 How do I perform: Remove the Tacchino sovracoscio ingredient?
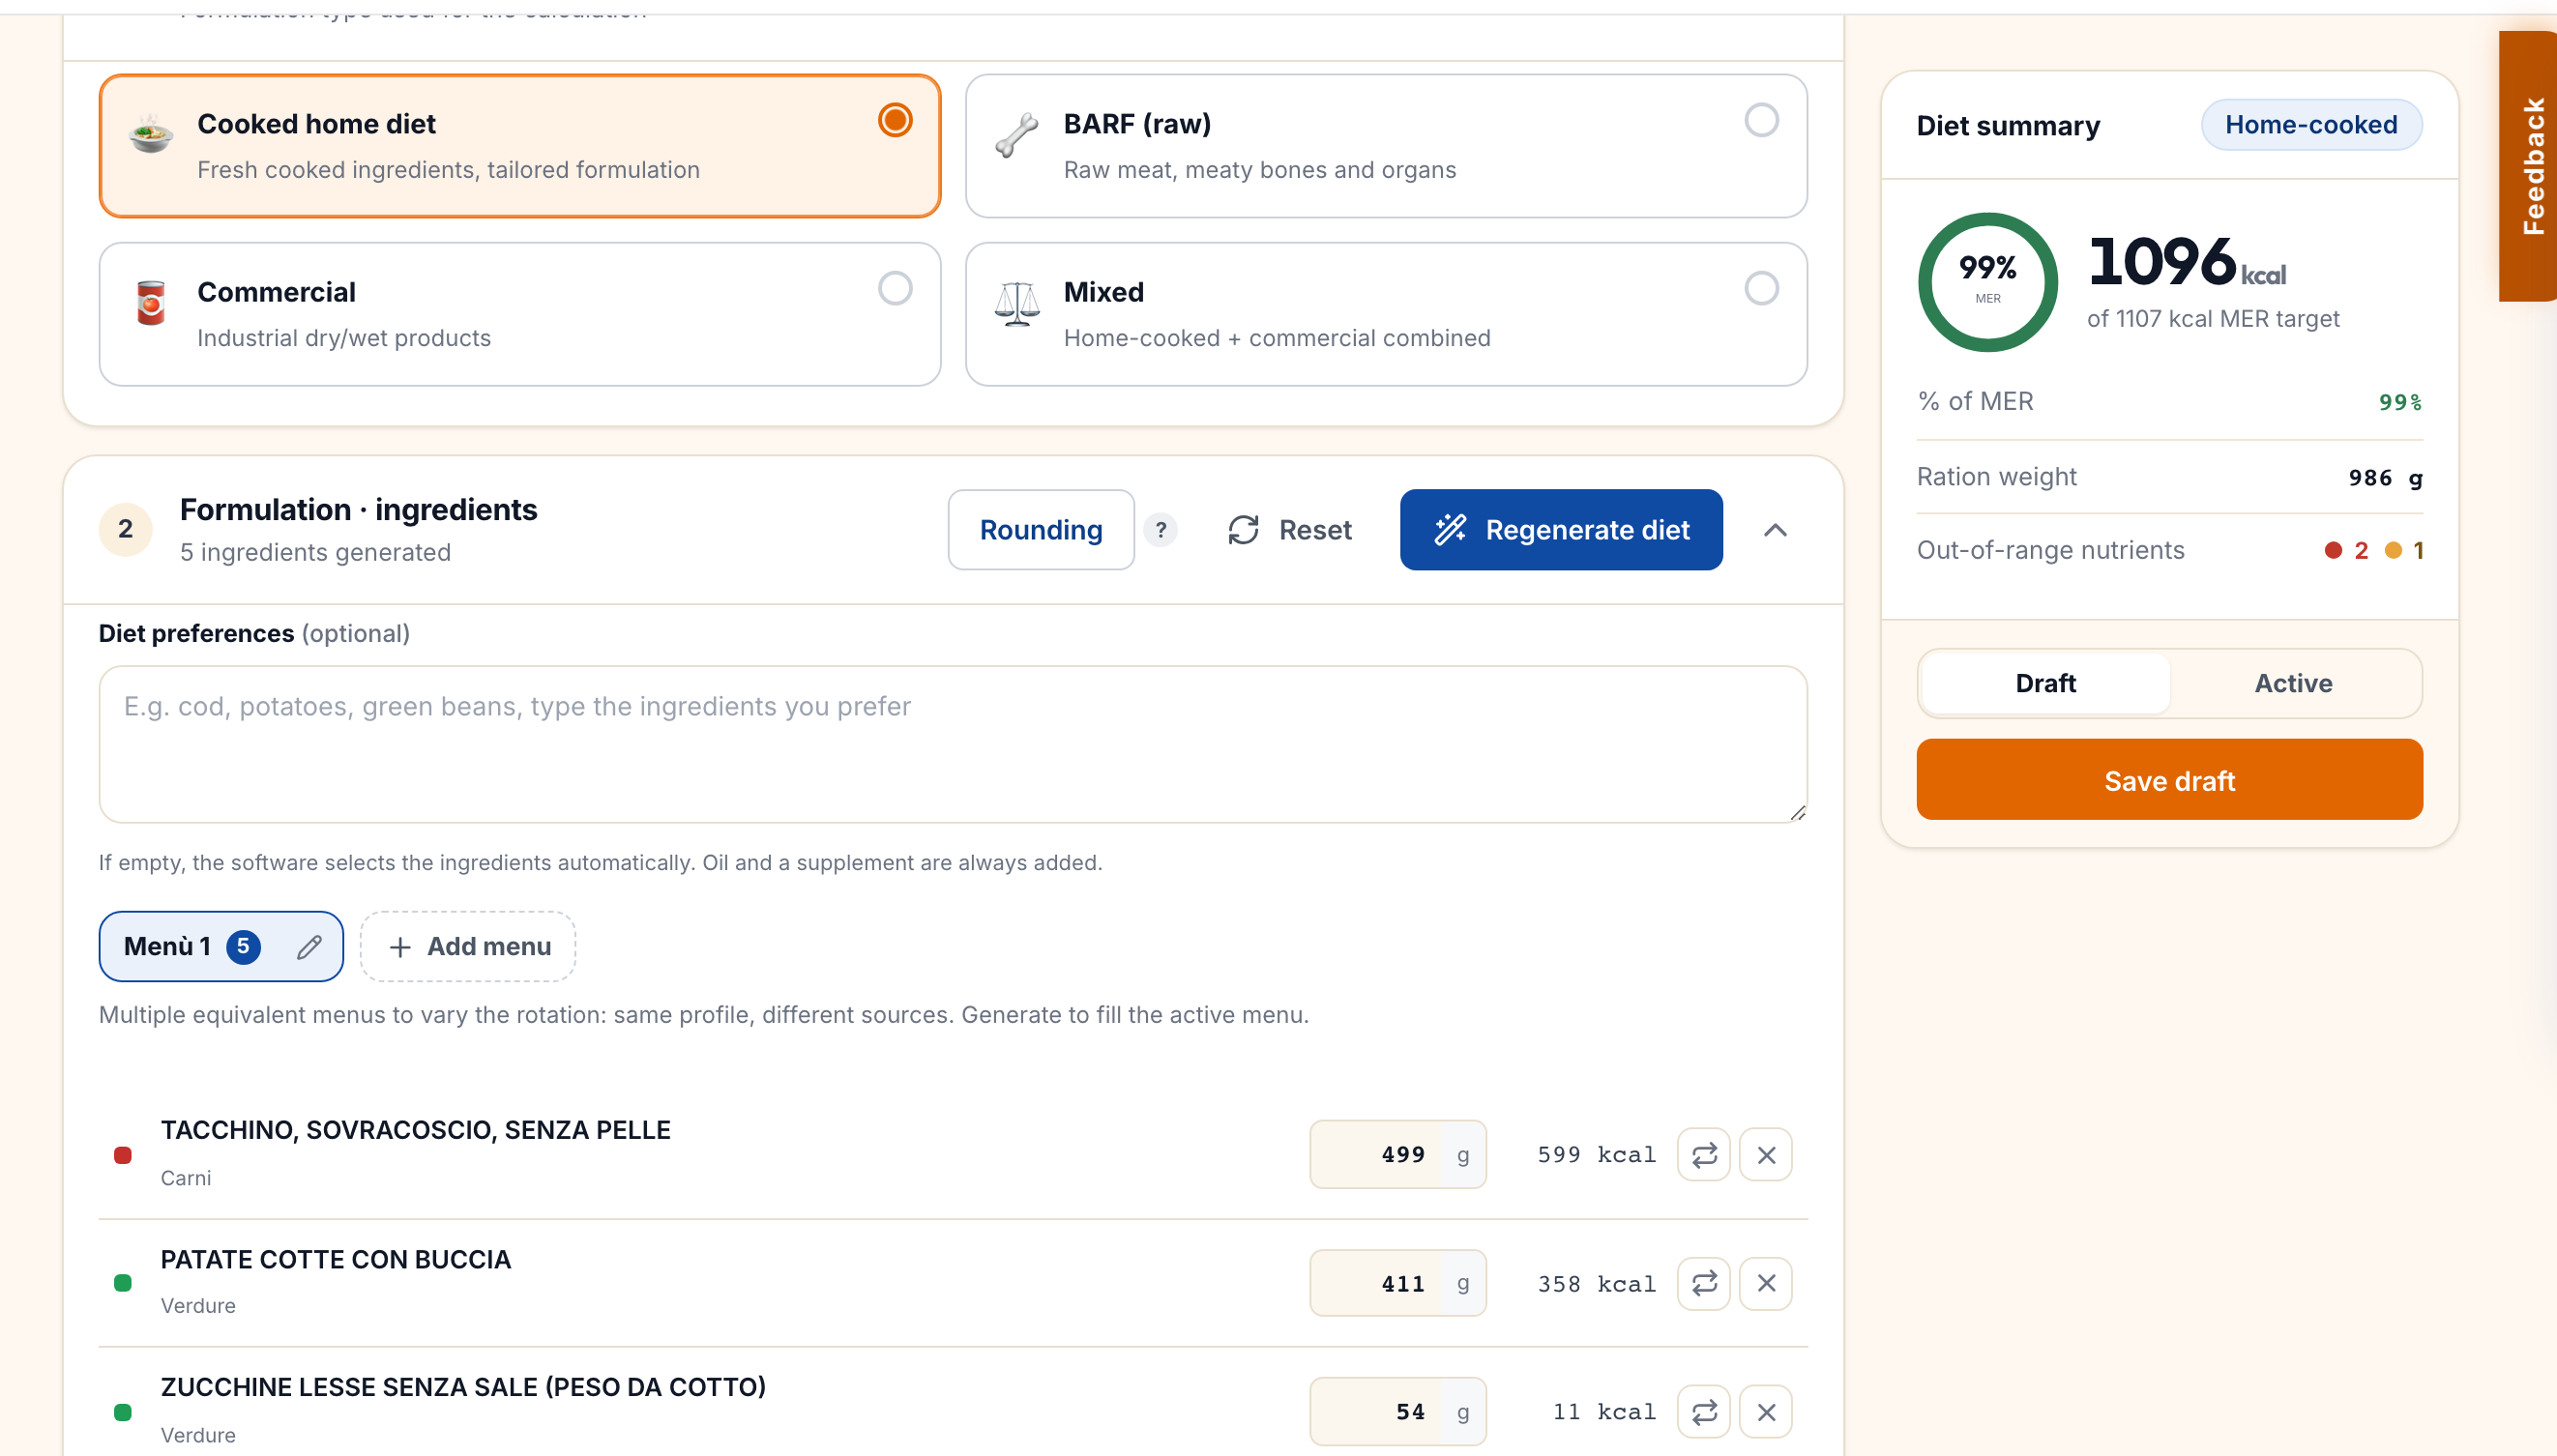(x=1766, y=1155)
